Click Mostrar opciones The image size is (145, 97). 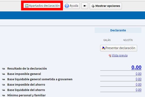point(106,6)
